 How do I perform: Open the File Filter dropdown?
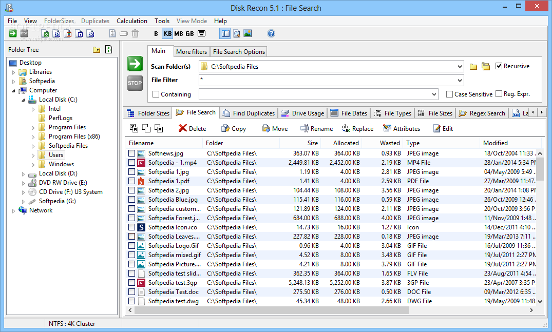tap(460, 80)
